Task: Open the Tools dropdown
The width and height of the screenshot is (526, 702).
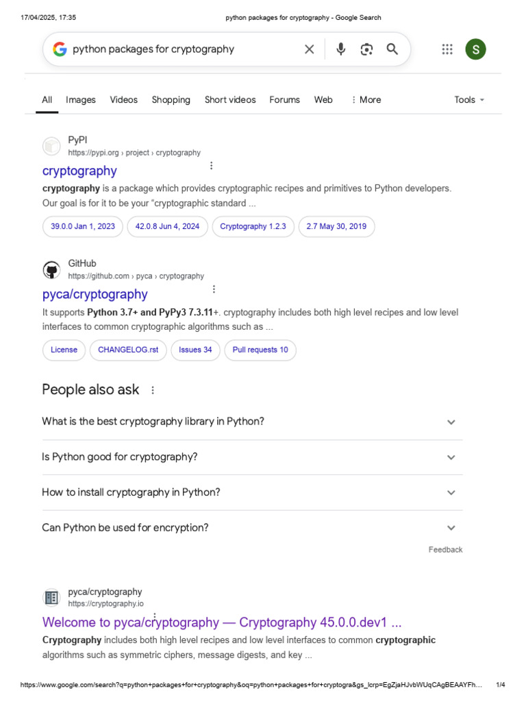Action: (x=469, y=100)
